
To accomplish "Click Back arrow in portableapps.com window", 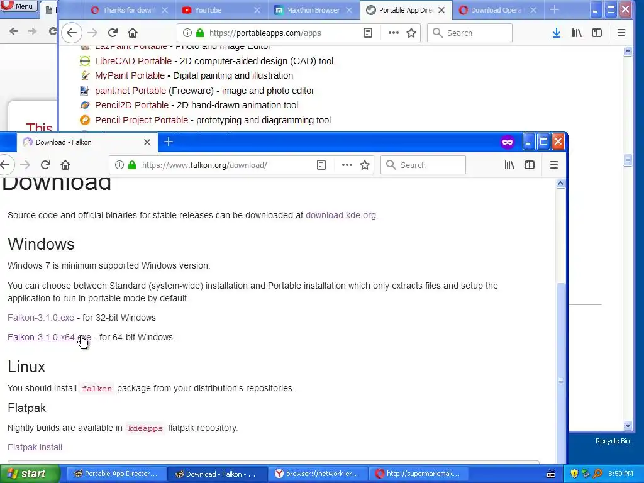I will 72,33.
